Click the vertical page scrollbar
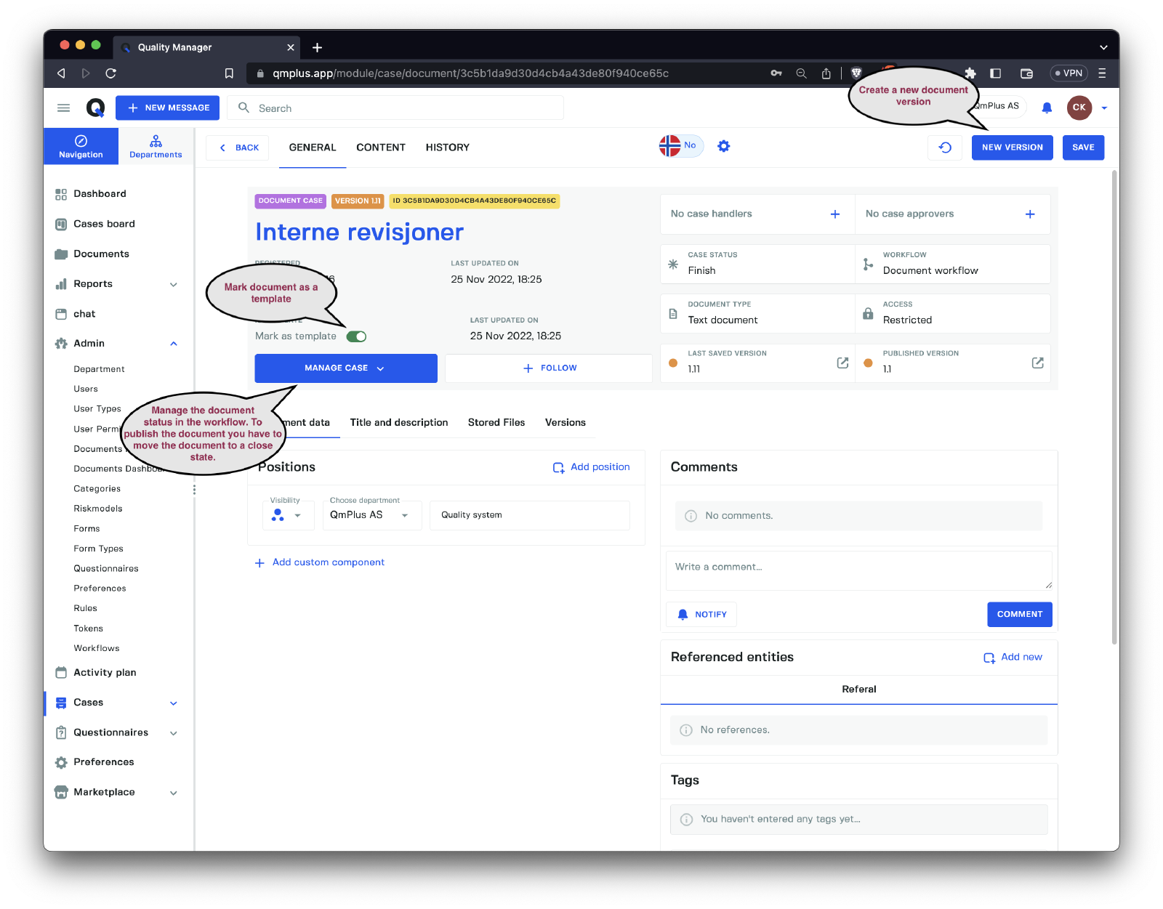The image size is (1163, 909). [1114, 407]
